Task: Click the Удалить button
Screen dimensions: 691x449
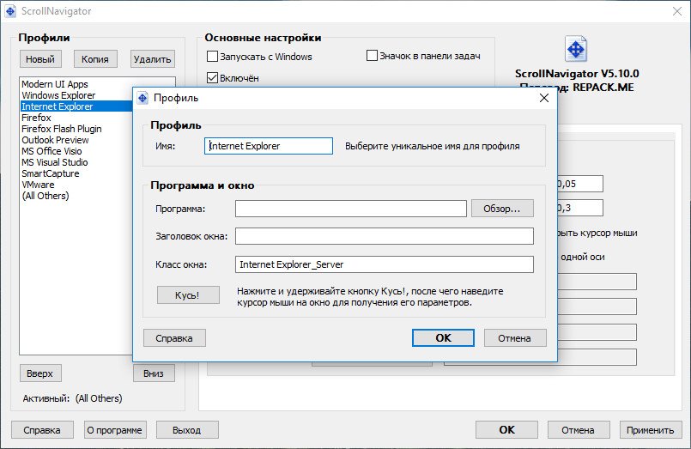Action: coord(153,59)
